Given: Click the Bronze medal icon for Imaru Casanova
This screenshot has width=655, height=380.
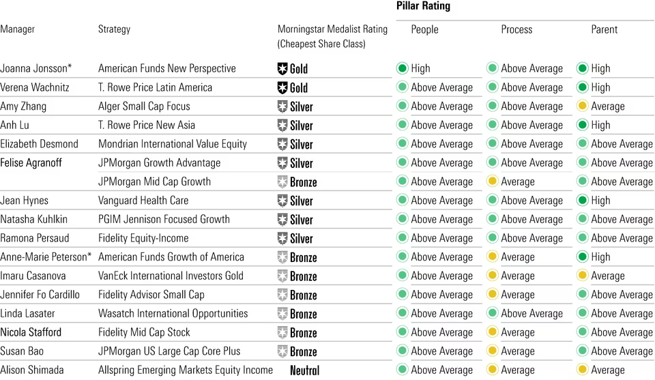Looking at the screenshot, I should (x=282, y=276).
